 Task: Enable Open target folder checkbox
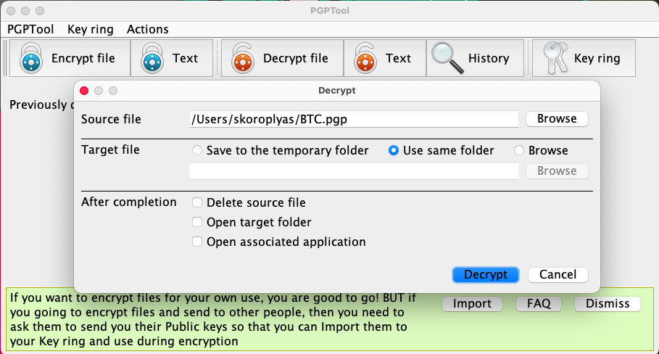[x=197, y=223]
